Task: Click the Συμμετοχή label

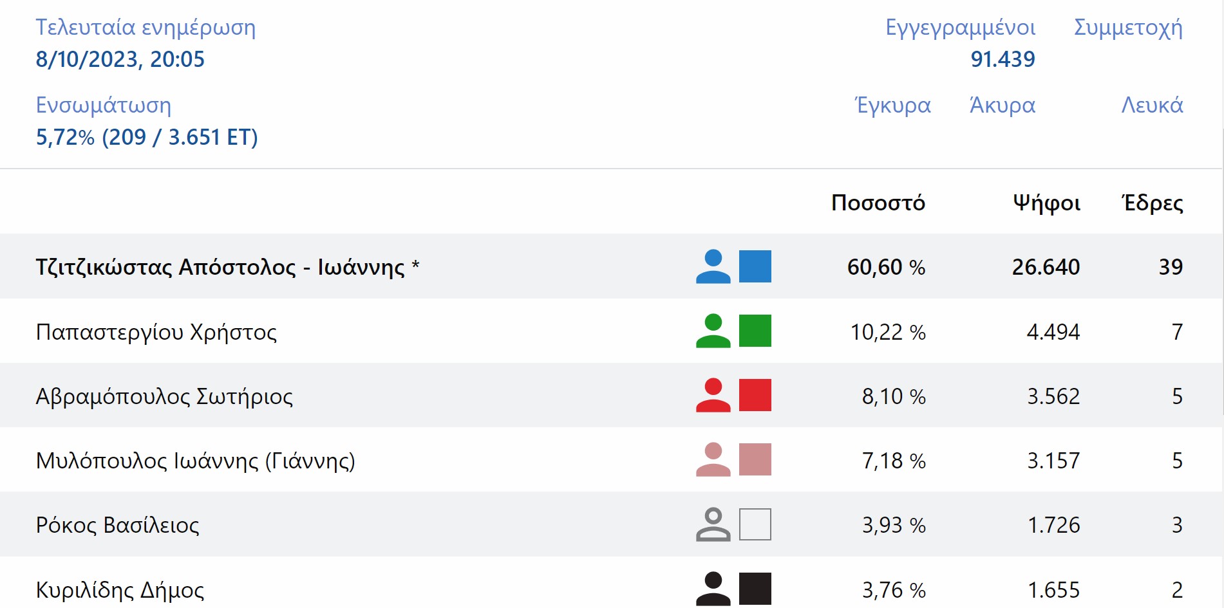Action: pos(1128,28)
